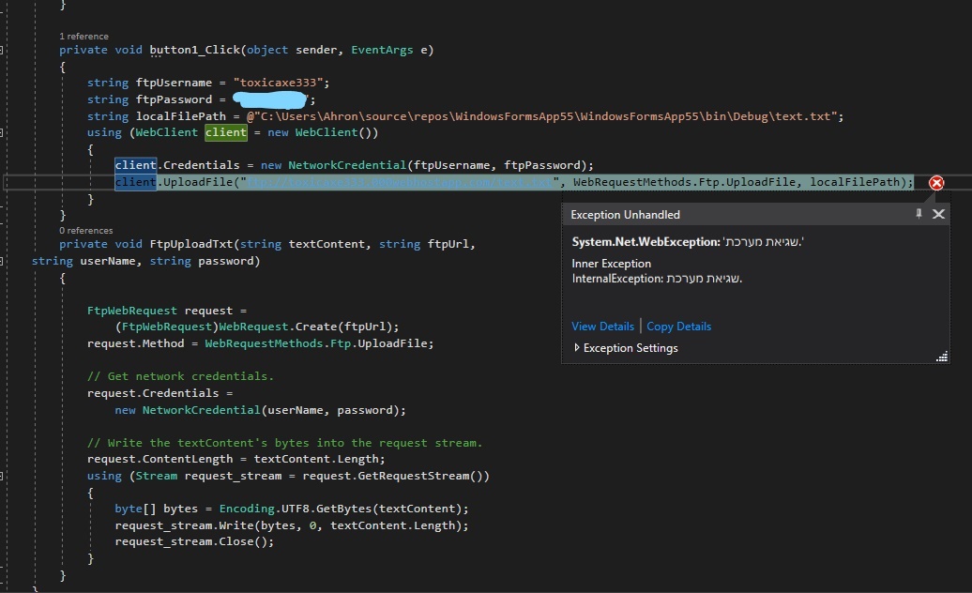Image resolution: width=972 pixels, height=593 pixels.
Task: Open the '0 references' CodeLens
Action: (x=85, y=231)
